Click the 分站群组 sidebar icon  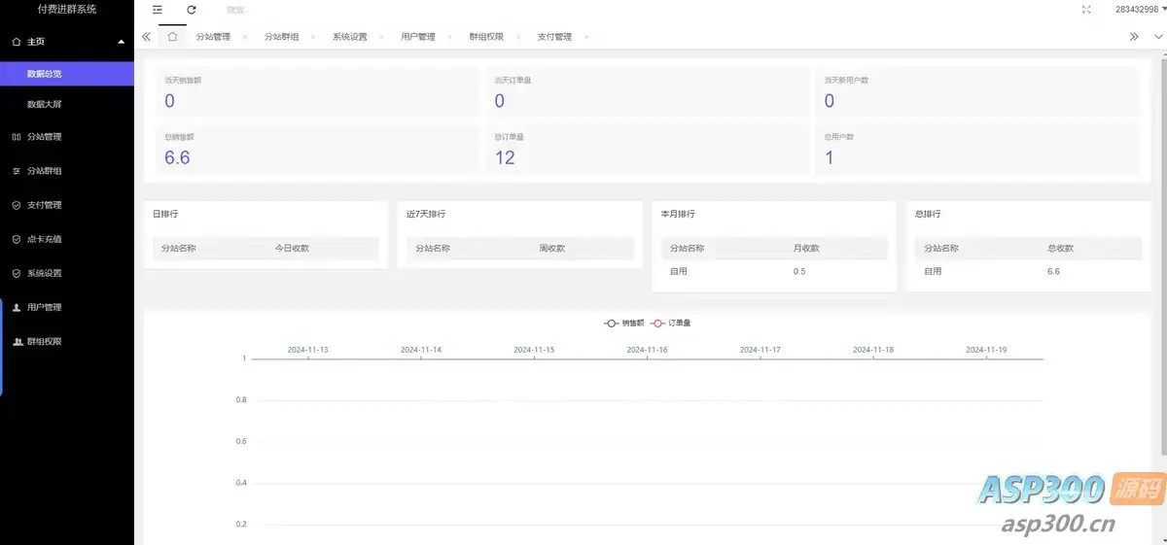[17, 171]
